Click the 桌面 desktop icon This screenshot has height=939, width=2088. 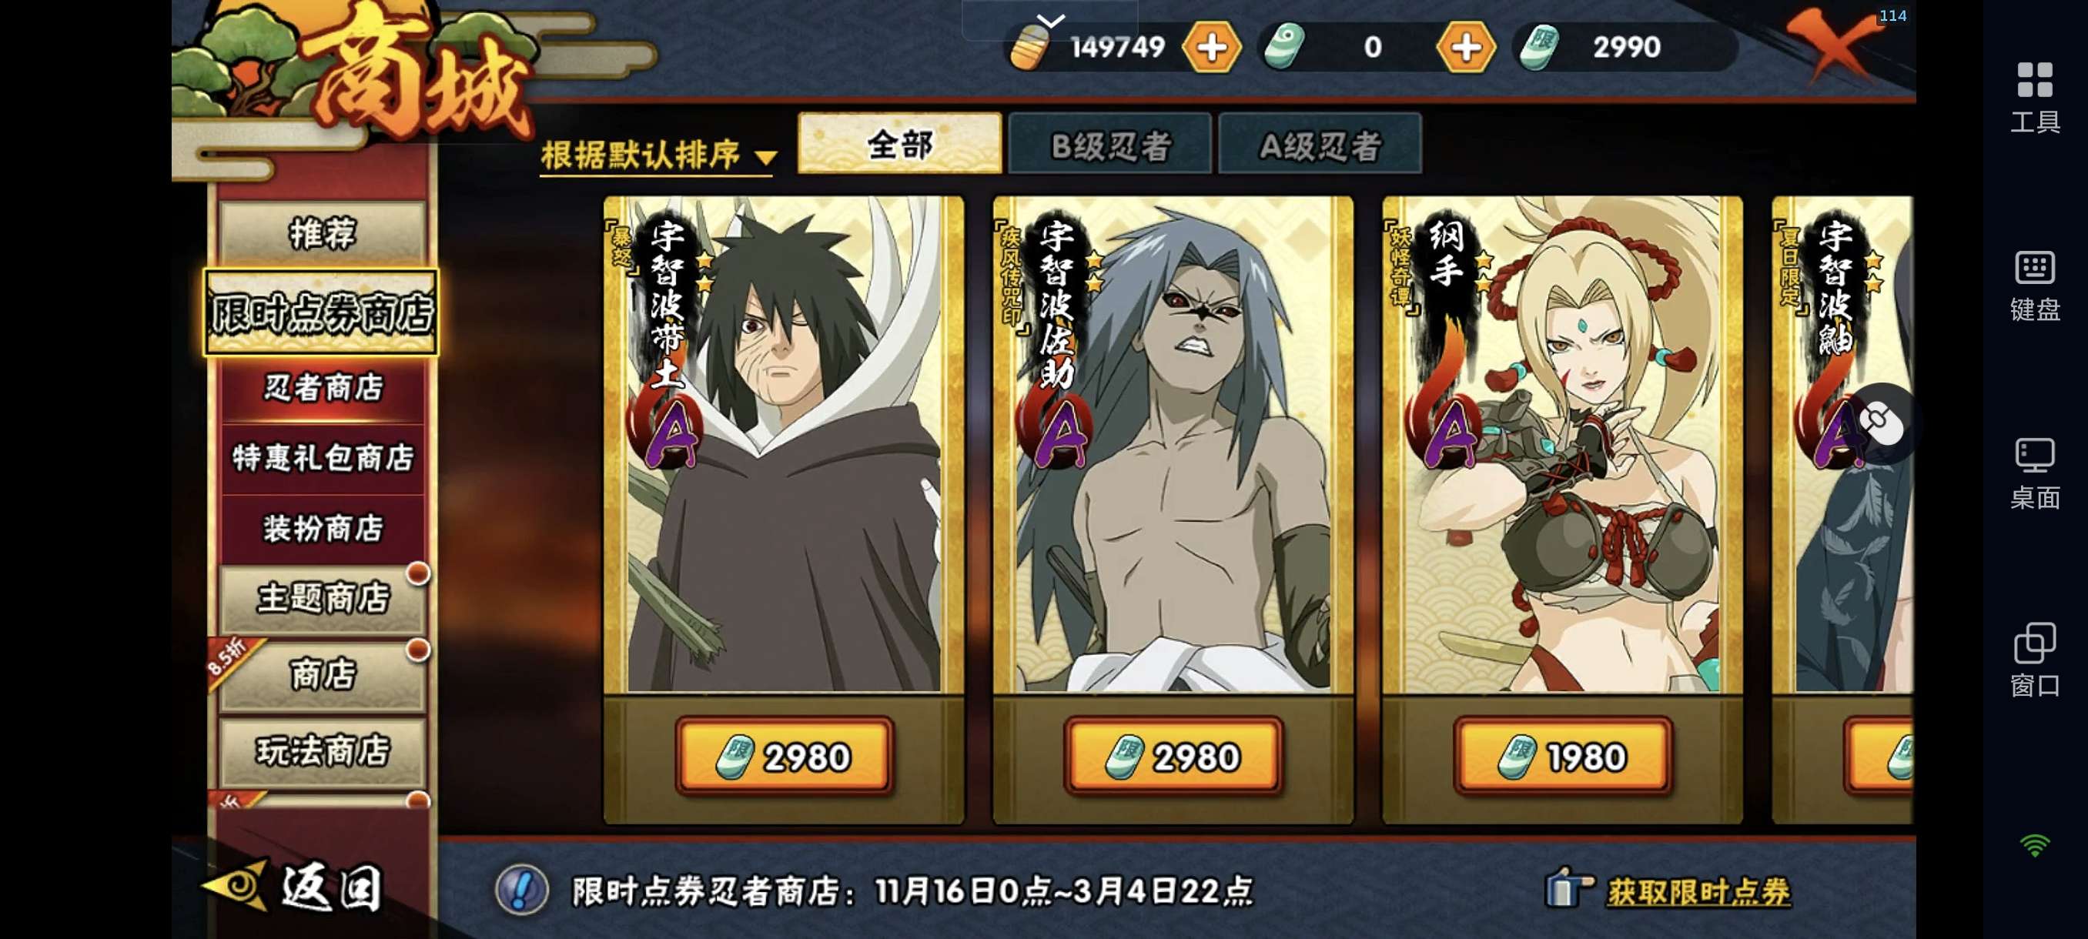coord(2035,474)
